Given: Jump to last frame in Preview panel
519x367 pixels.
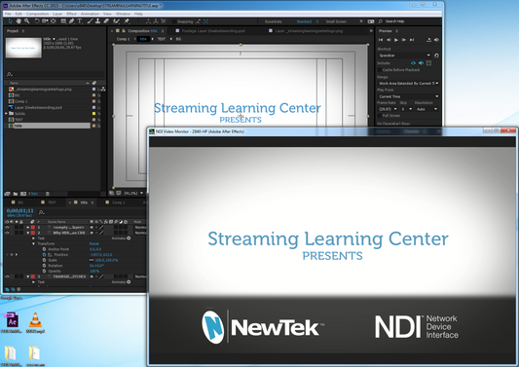Looking at the screenshot, I should (412, 40).
